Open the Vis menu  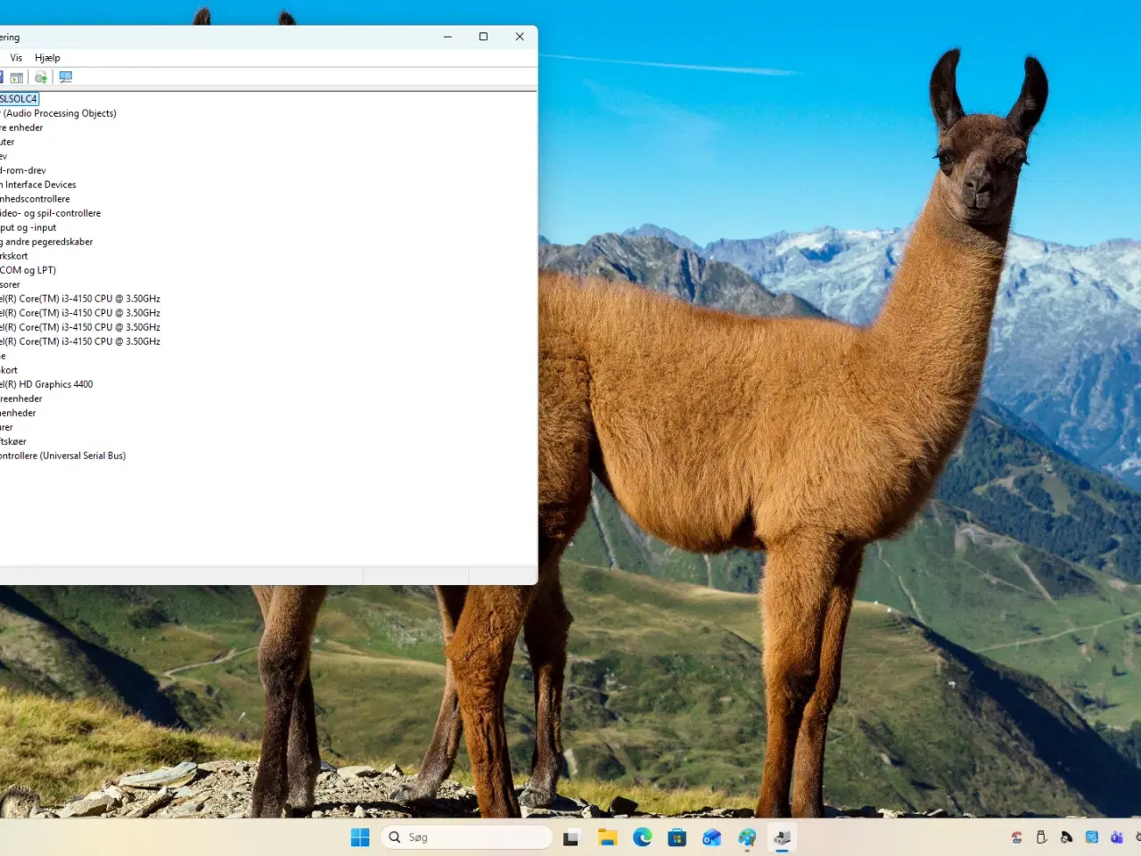pos(16,58)
